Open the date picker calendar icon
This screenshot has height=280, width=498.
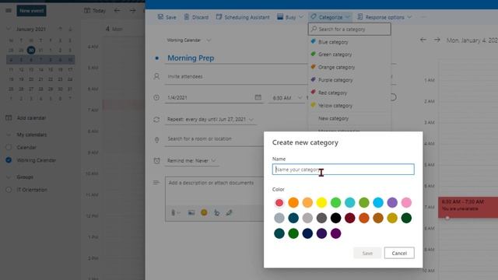click(258, 97)
